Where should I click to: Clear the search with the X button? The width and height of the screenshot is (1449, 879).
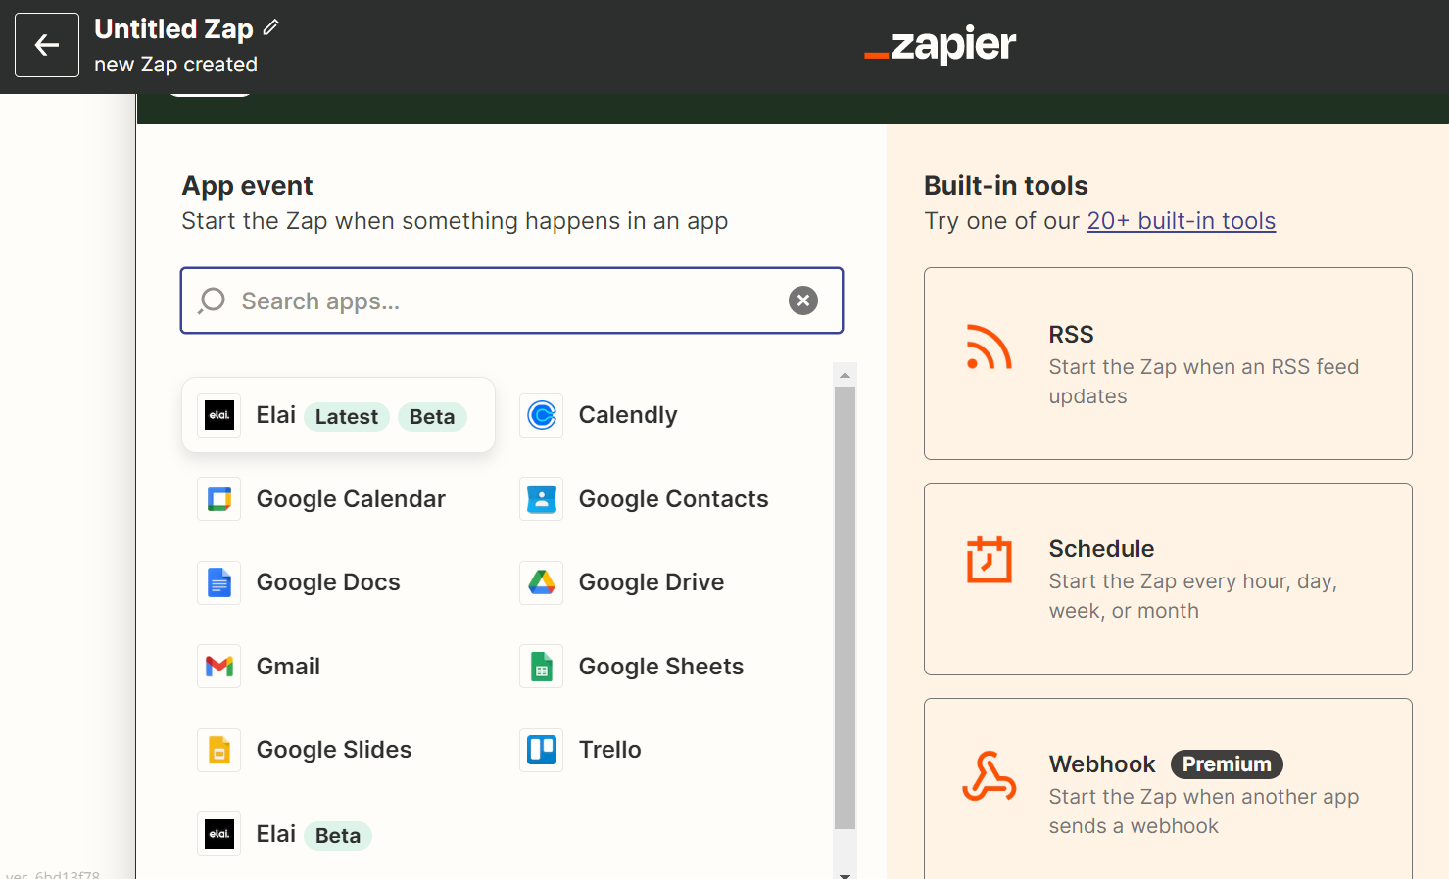pos(803,301)
